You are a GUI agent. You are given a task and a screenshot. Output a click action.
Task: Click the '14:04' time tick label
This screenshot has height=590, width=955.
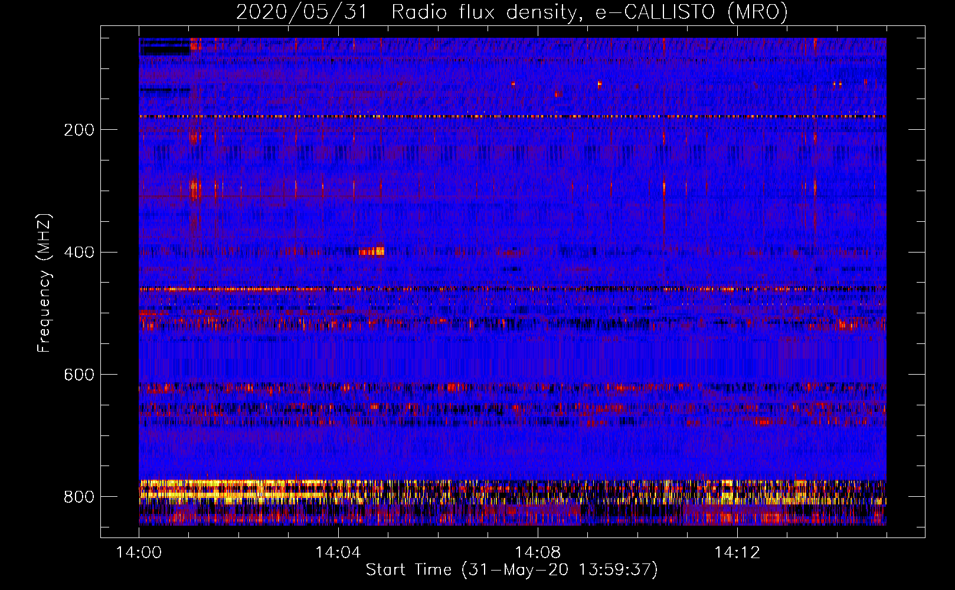338,553
